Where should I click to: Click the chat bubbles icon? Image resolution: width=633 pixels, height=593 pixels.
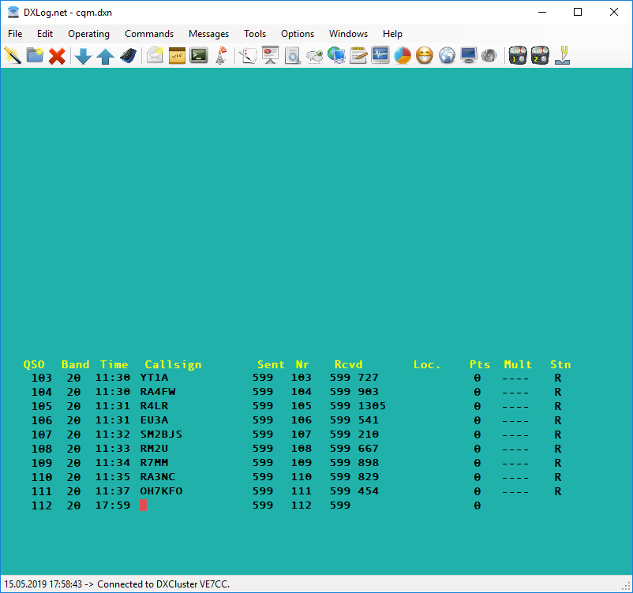coord(314,55)
